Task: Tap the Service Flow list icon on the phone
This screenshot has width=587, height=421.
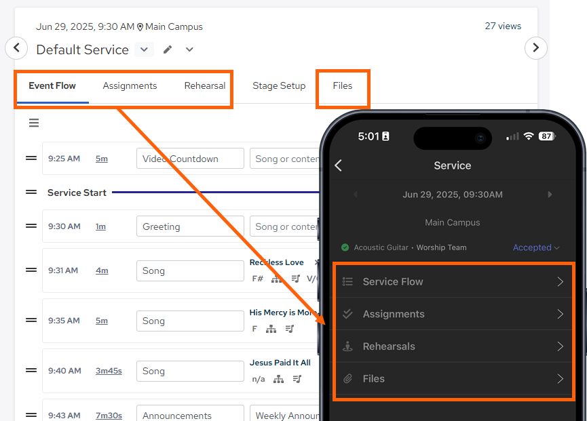Action: [x=348, y=281]
